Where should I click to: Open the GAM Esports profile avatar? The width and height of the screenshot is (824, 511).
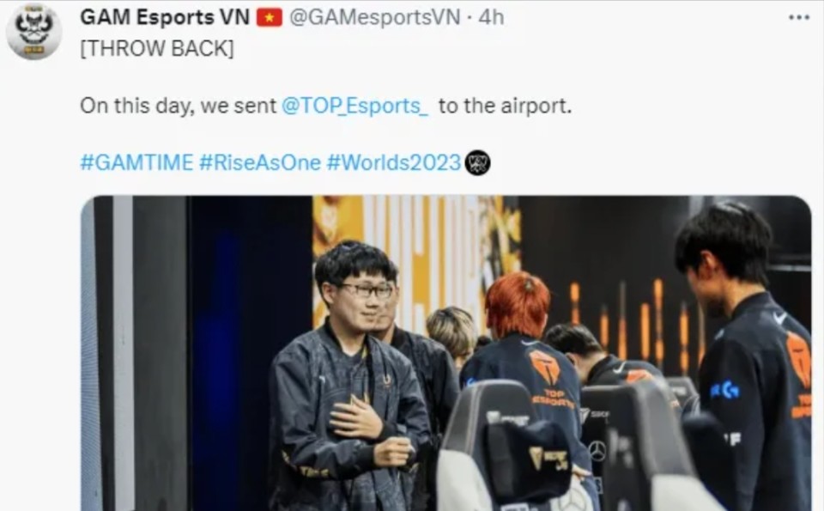click(x=34, y=32)
